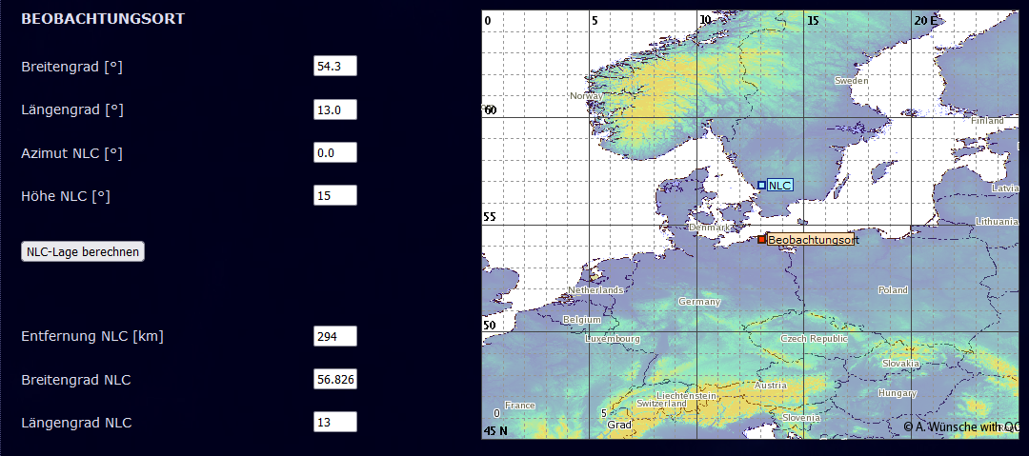
Task: Click the A. Wünsche copyright text
Action: point(961,427)
